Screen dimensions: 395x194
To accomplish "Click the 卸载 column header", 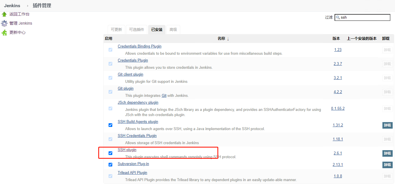I will 386,39.
